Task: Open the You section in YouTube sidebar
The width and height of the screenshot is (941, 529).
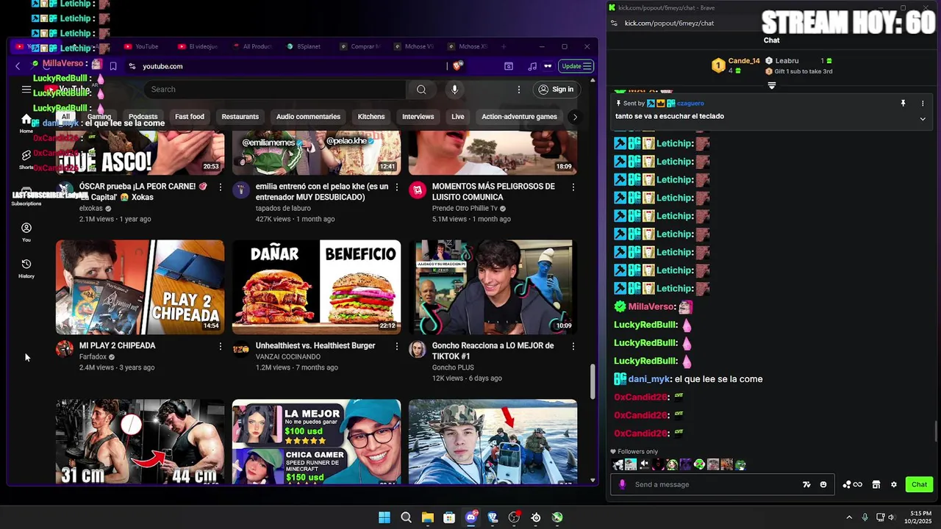Action: (x=26, y=232)
